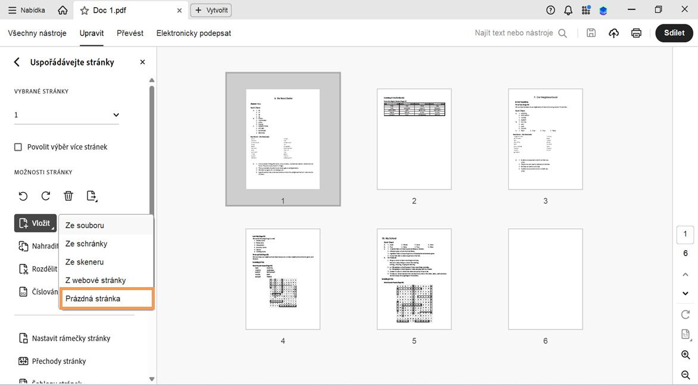Open the apps grid icon
Screen dimensions: 698x386
point(586,10)
